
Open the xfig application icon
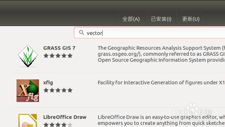click(28, 91)
